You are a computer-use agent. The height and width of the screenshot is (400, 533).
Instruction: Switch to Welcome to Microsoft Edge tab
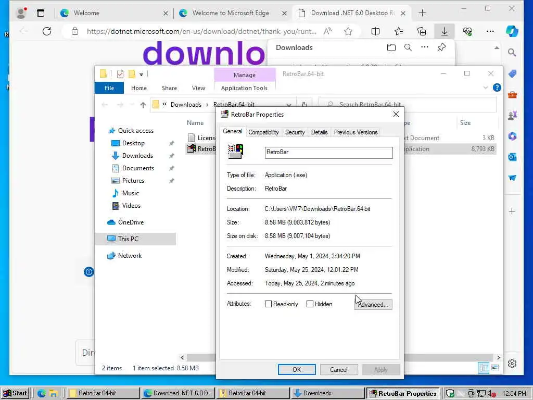[231, 13]
